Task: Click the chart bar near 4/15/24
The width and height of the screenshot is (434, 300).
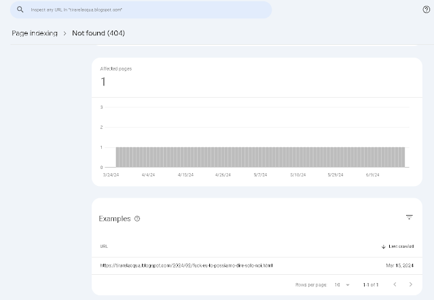Action: pos(186,157)
